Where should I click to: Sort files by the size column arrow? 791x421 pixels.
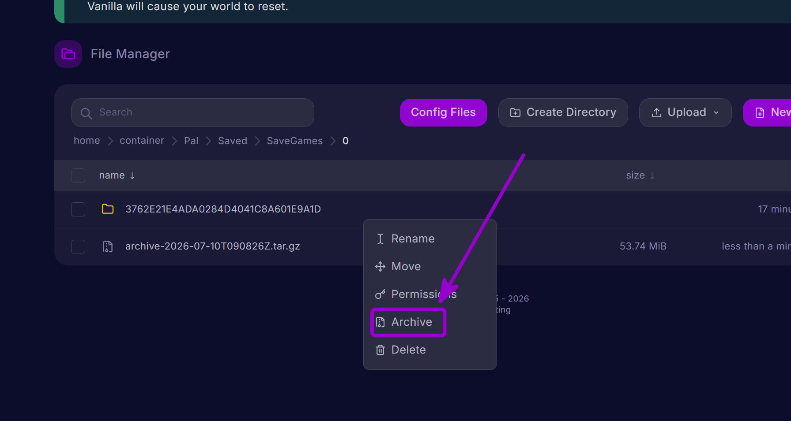click(x=652, y=175)
